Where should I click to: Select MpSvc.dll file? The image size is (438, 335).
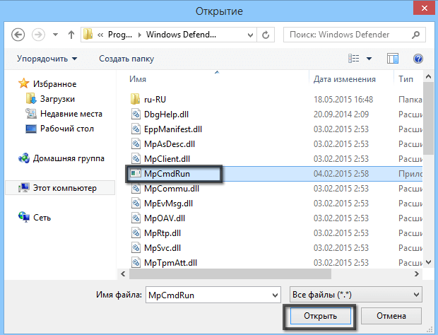click(162, 247)
